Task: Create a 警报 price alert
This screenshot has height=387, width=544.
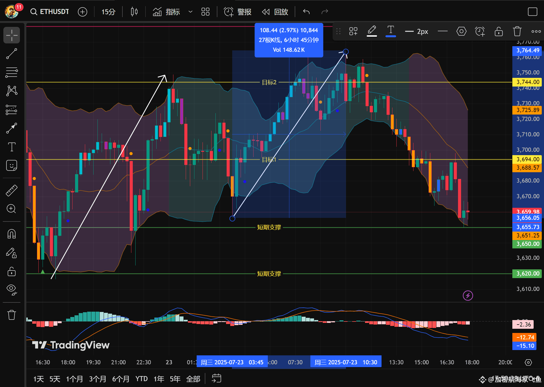Action: click(x=238, y=12)
